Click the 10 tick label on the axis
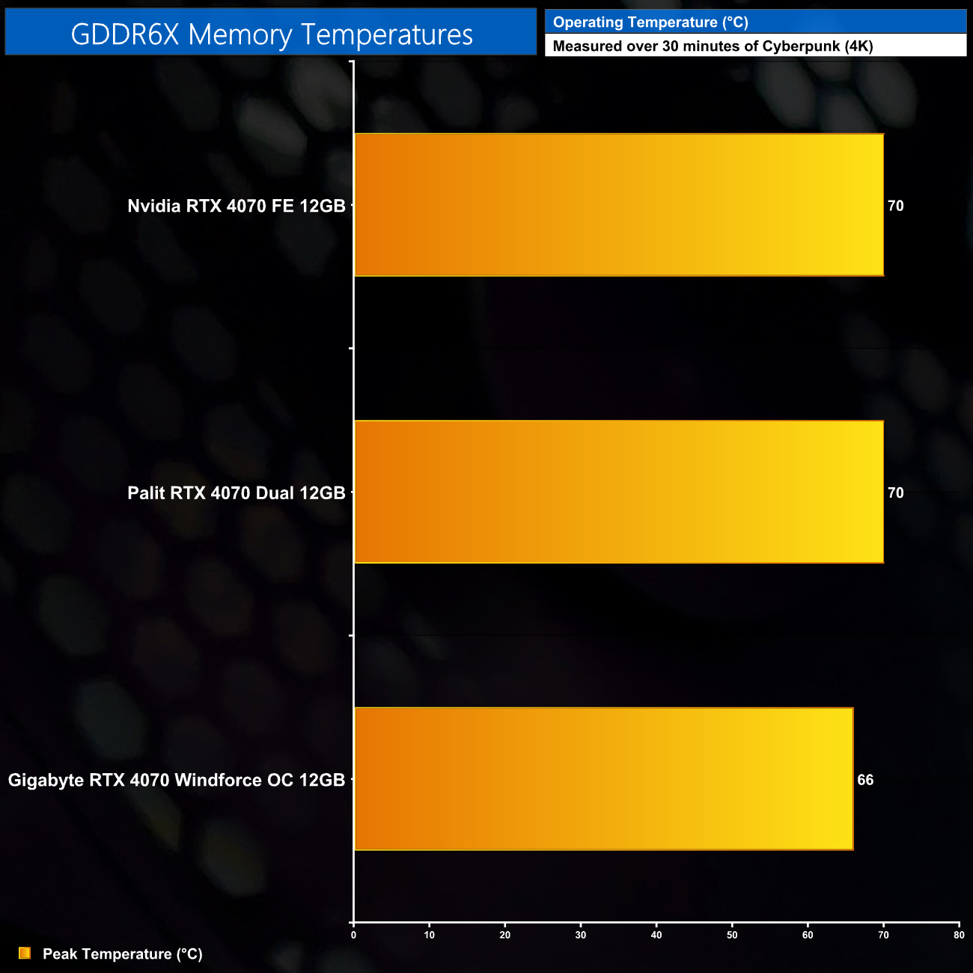This screenshot has height=973, width=973. point(430,935)
